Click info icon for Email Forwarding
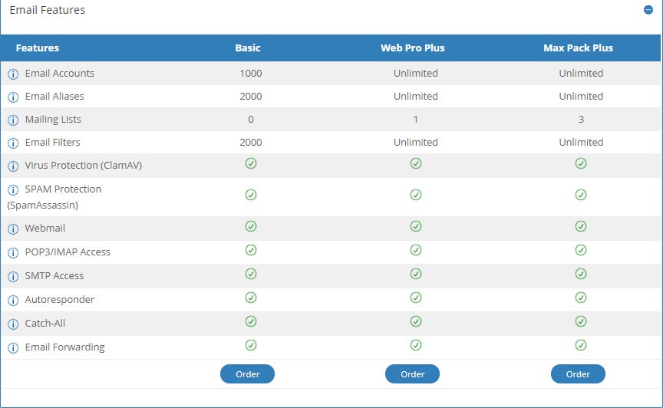Screen dimensions: 663x408 click(x=13, y=348)
